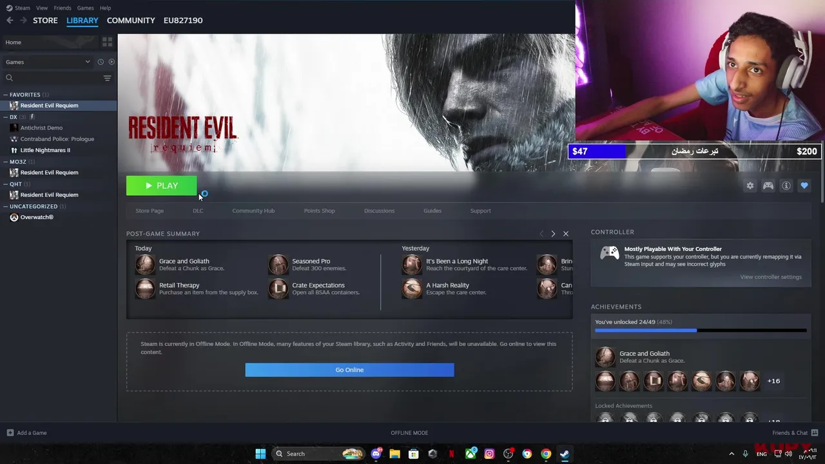The image size is (825, 464).
Task: Click the achievements progress bar
Action: point(701,331)
